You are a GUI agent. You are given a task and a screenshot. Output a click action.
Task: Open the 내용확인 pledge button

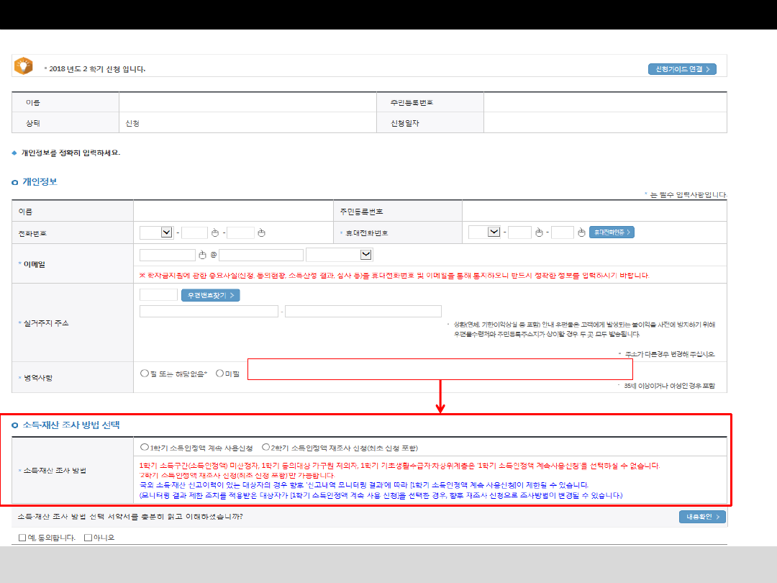tap(701, 517)
